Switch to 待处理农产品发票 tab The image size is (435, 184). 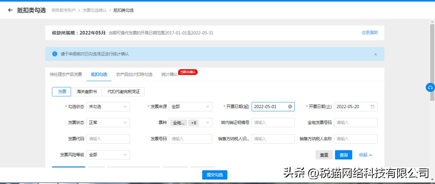tap(66, 75)
